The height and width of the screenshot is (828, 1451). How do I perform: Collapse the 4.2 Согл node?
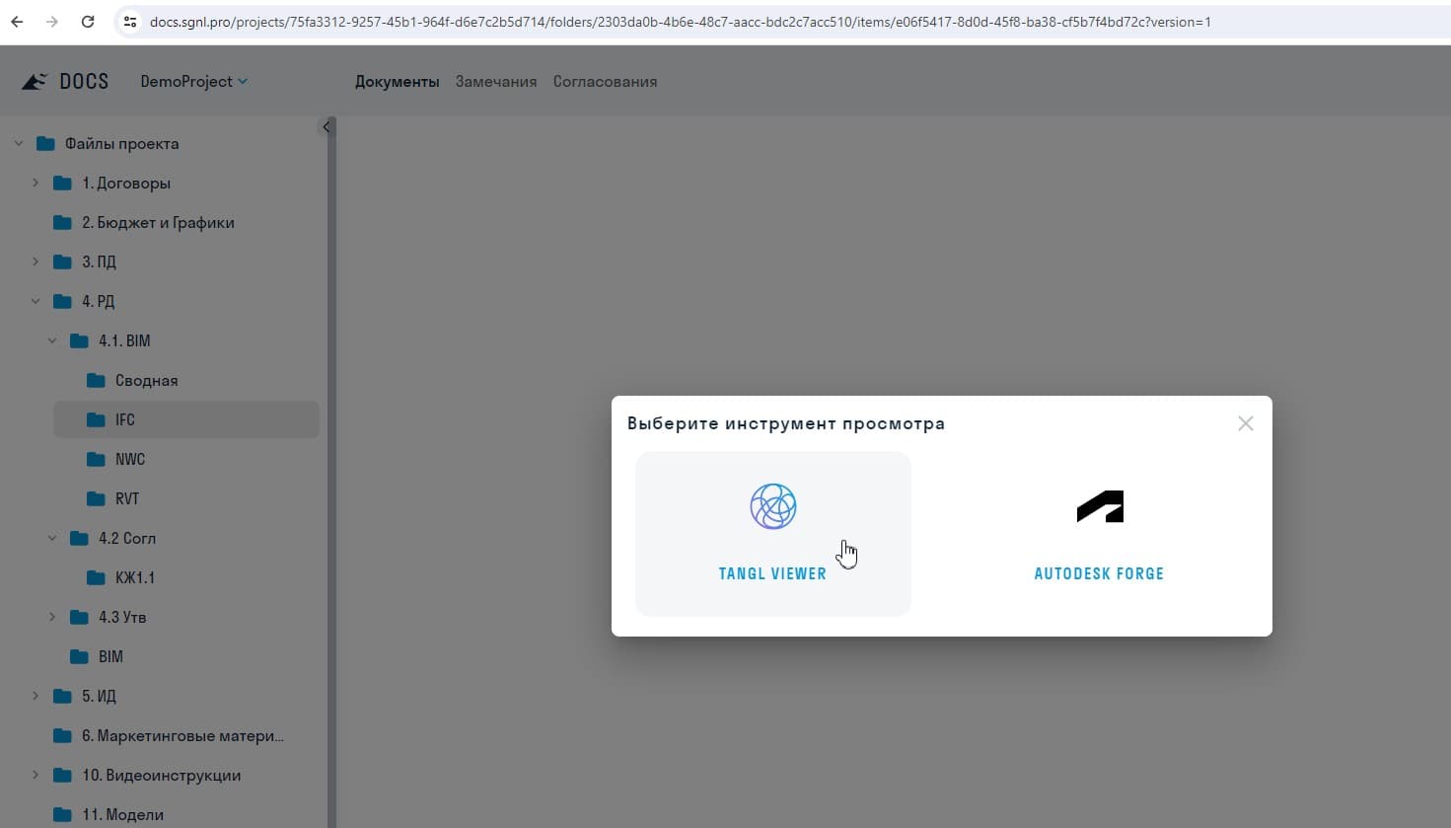(x=52, y=537)
